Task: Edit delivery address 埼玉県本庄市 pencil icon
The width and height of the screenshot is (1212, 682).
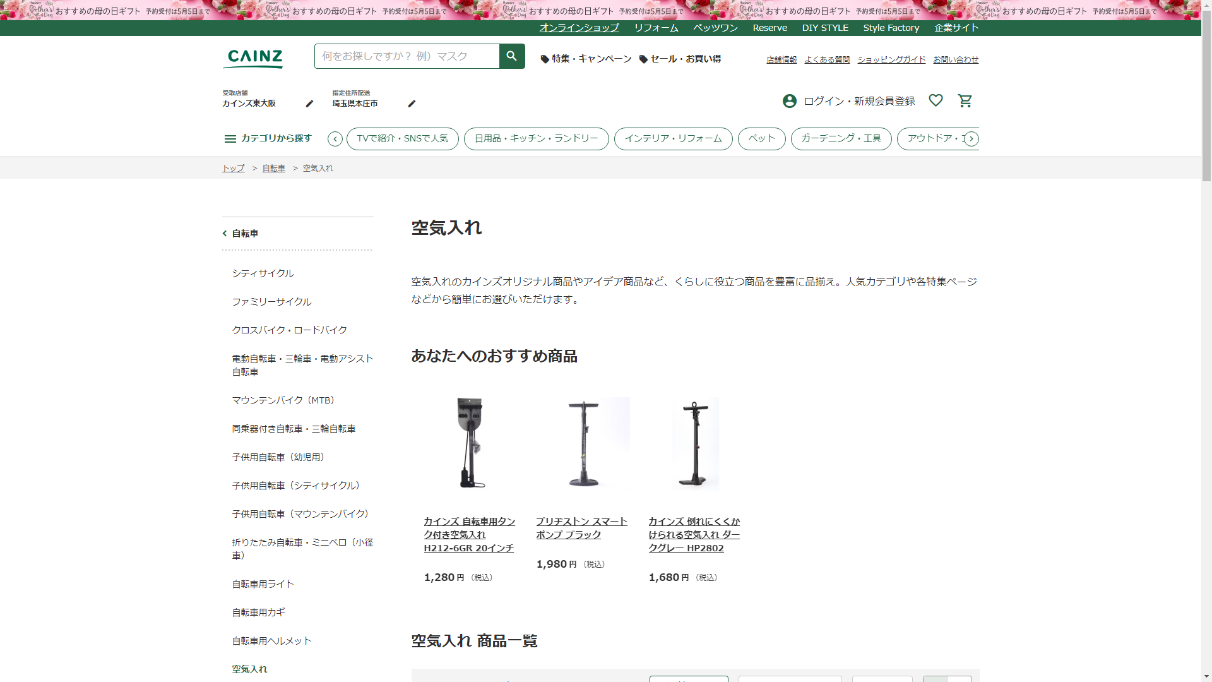Action: tap(412, 104)
